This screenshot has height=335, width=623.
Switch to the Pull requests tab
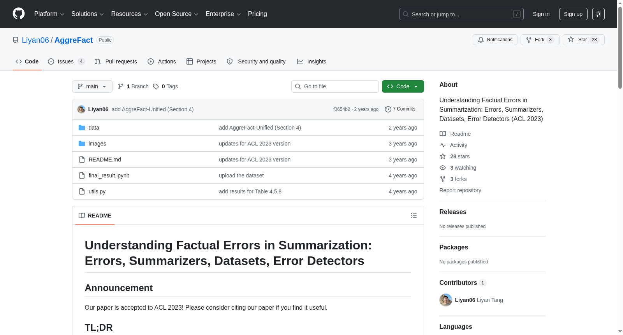pos(116,61)
